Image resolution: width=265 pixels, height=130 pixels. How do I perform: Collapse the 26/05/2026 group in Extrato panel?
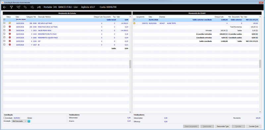tap(4, 20)
